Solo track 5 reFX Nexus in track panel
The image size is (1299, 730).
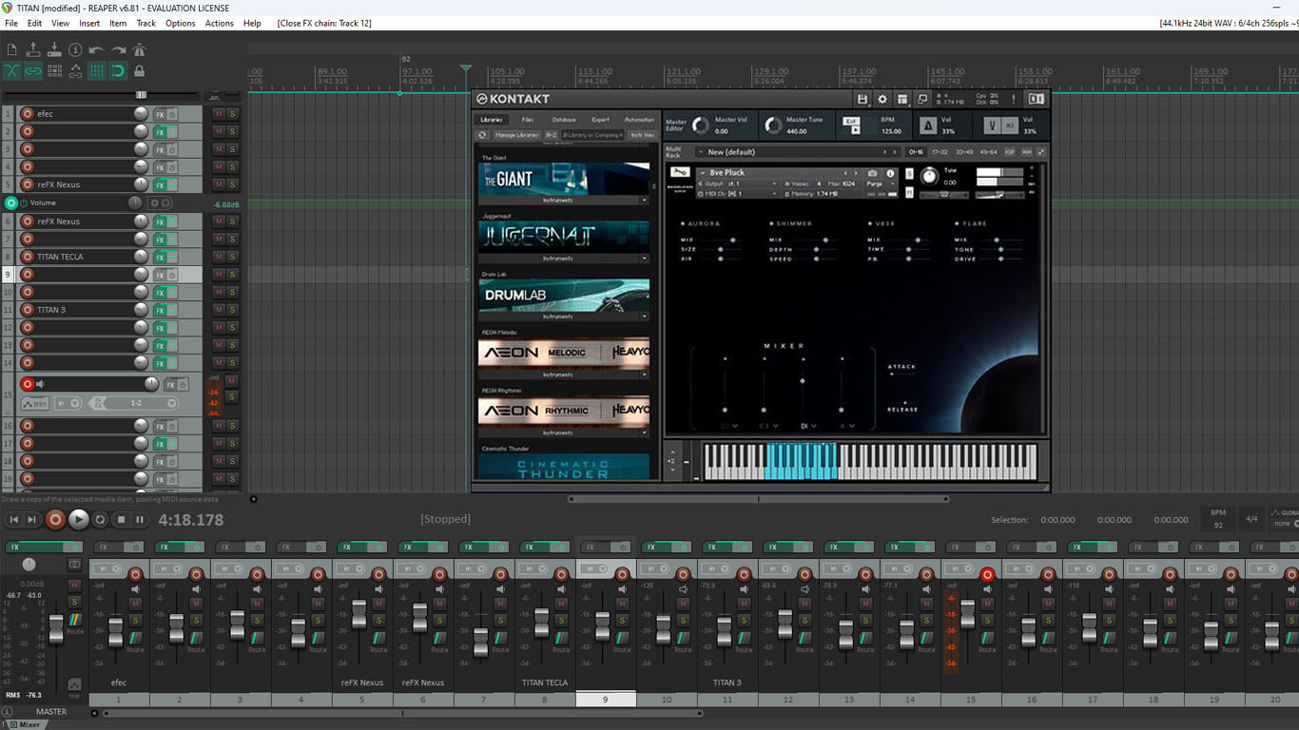[x=232, y=184]
